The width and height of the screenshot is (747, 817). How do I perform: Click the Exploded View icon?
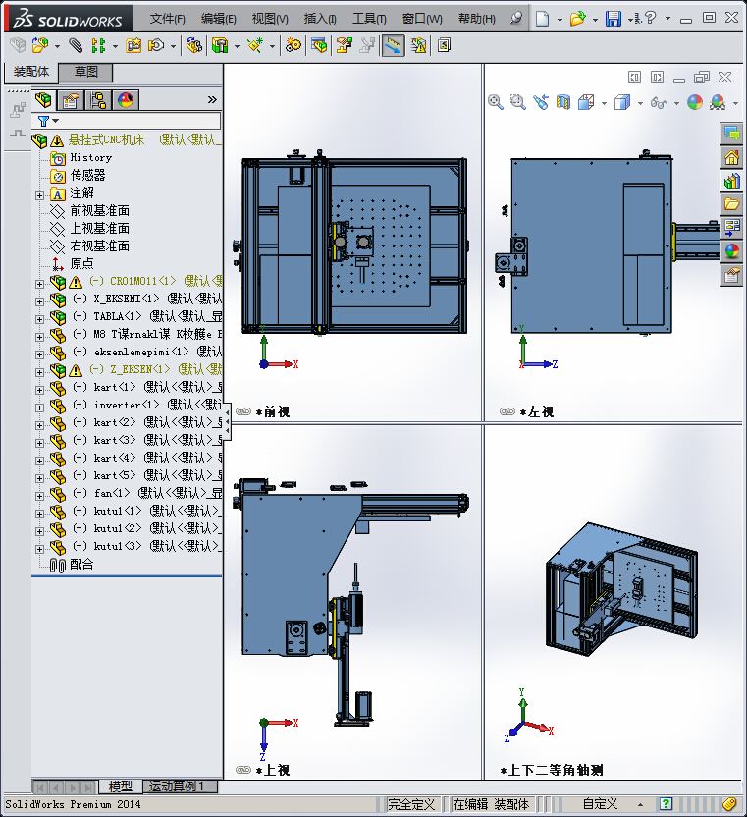pos(344,45)
